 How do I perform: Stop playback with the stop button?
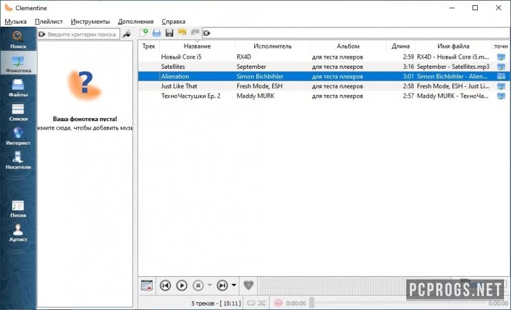(198, 285)
